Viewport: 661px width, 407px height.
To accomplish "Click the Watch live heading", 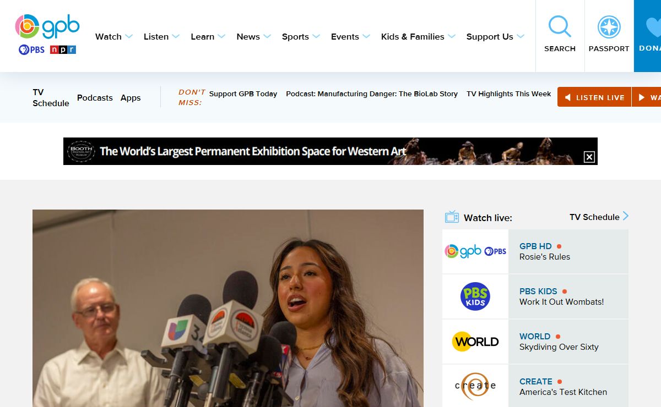I will (x=488, y=218).
